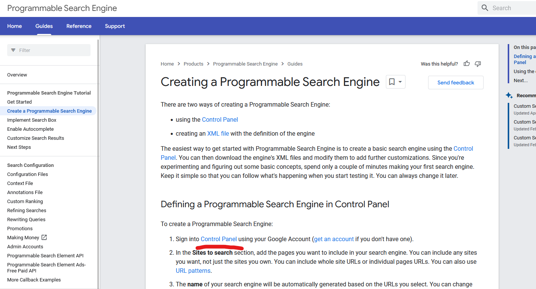
Task: Open the XML file link
Action: click(x=218, y=133)
